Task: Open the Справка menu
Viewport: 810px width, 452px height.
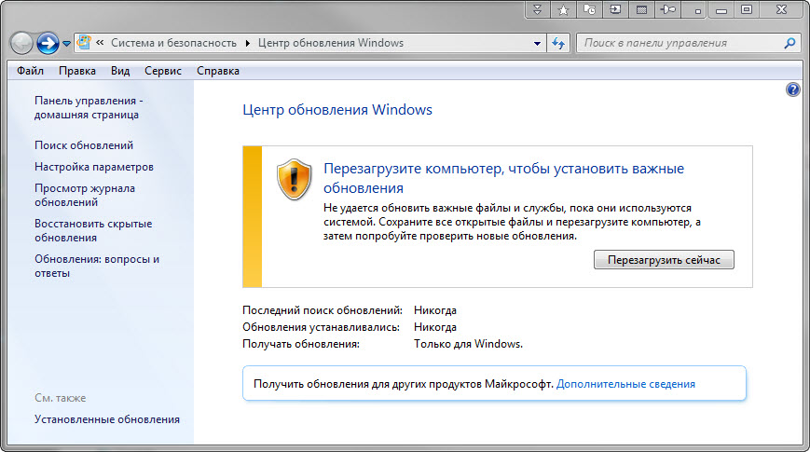Action: point(218,71)
